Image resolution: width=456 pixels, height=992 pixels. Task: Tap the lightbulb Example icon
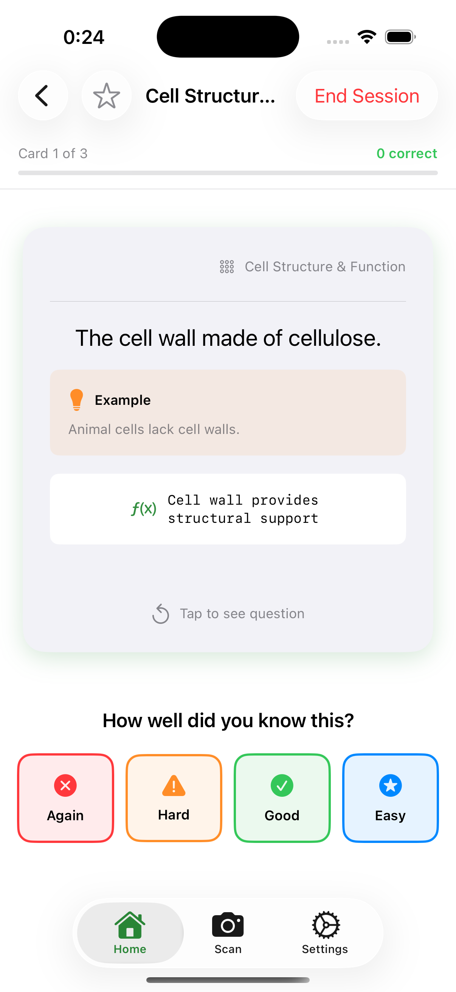77,400
